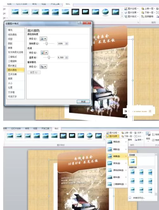Select 线型 in the dialog list
The height and width of the screenshot is (210, 159).
coord(16,39)
